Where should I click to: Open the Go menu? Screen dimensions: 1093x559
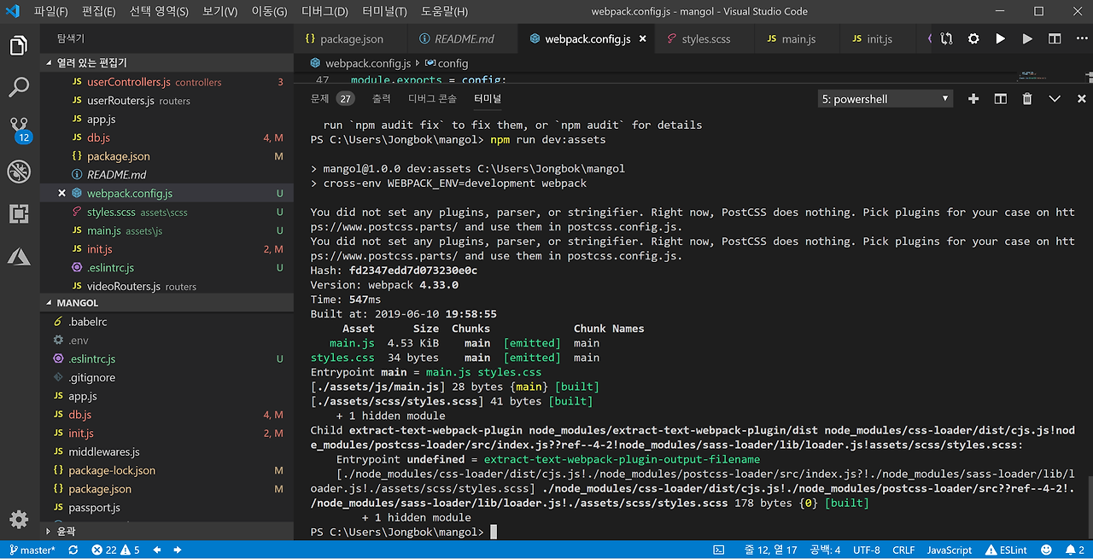[269, 12]
